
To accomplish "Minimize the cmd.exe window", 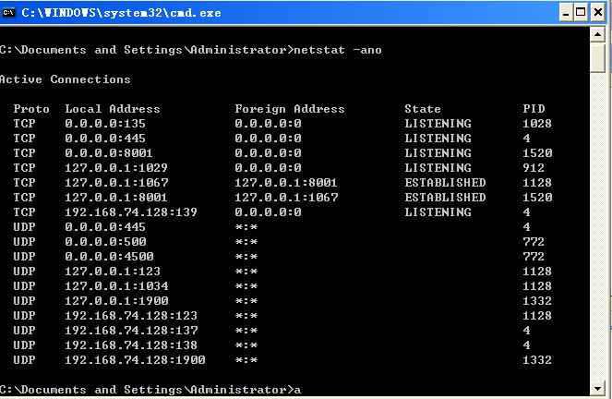I will 565,13.
